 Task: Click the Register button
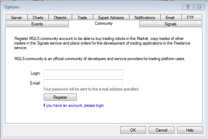pos(60,97)
